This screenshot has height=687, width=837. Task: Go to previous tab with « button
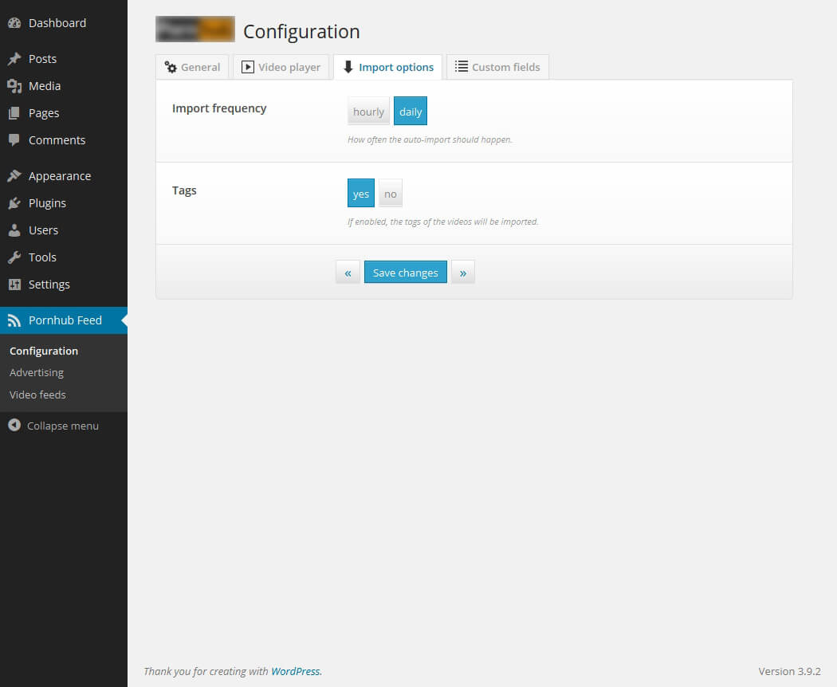tap(348, 273)
